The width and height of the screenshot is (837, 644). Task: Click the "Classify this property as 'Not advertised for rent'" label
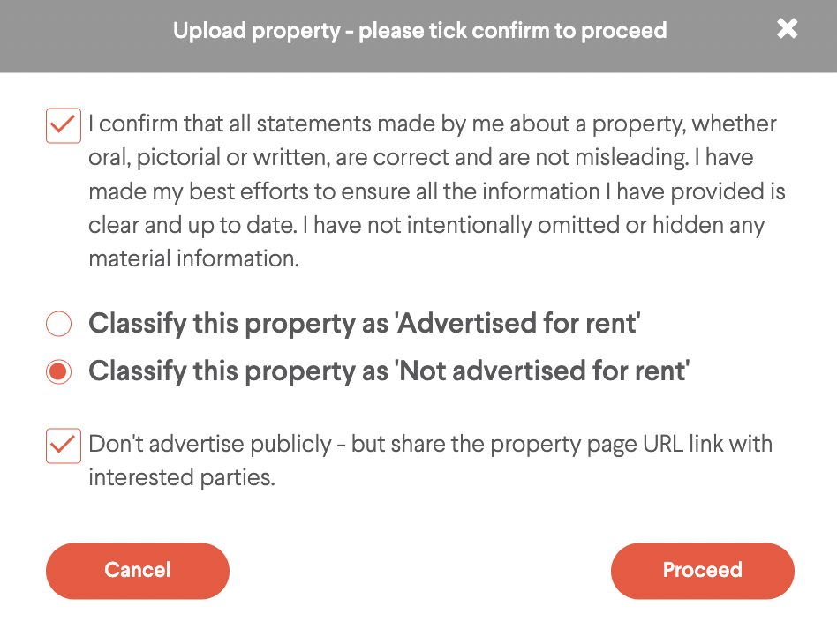click(x=388, y=371)
